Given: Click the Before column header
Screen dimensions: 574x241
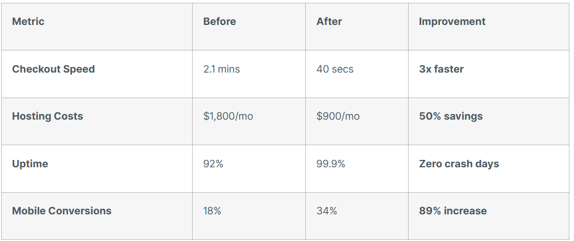Looking at the screenshot, I should tap(219, 22).
